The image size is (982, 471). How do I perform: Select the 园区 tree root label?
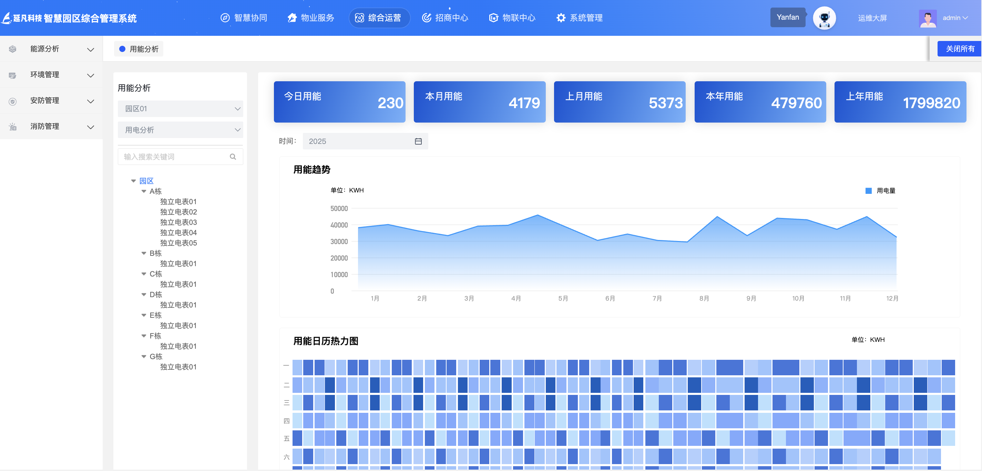(146, 181)
